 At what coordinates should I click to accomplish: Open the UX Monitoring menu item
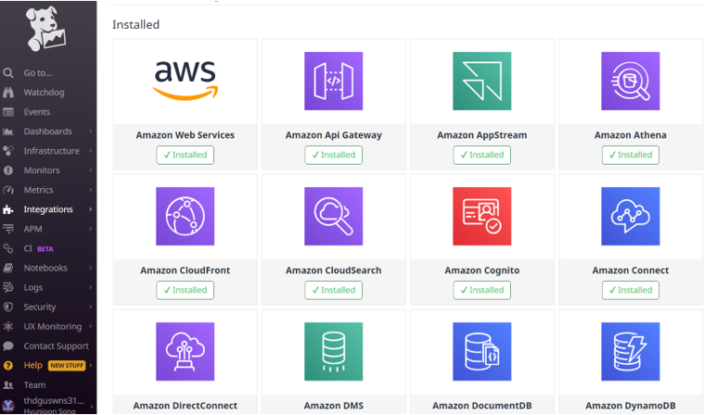coord(53,326)
